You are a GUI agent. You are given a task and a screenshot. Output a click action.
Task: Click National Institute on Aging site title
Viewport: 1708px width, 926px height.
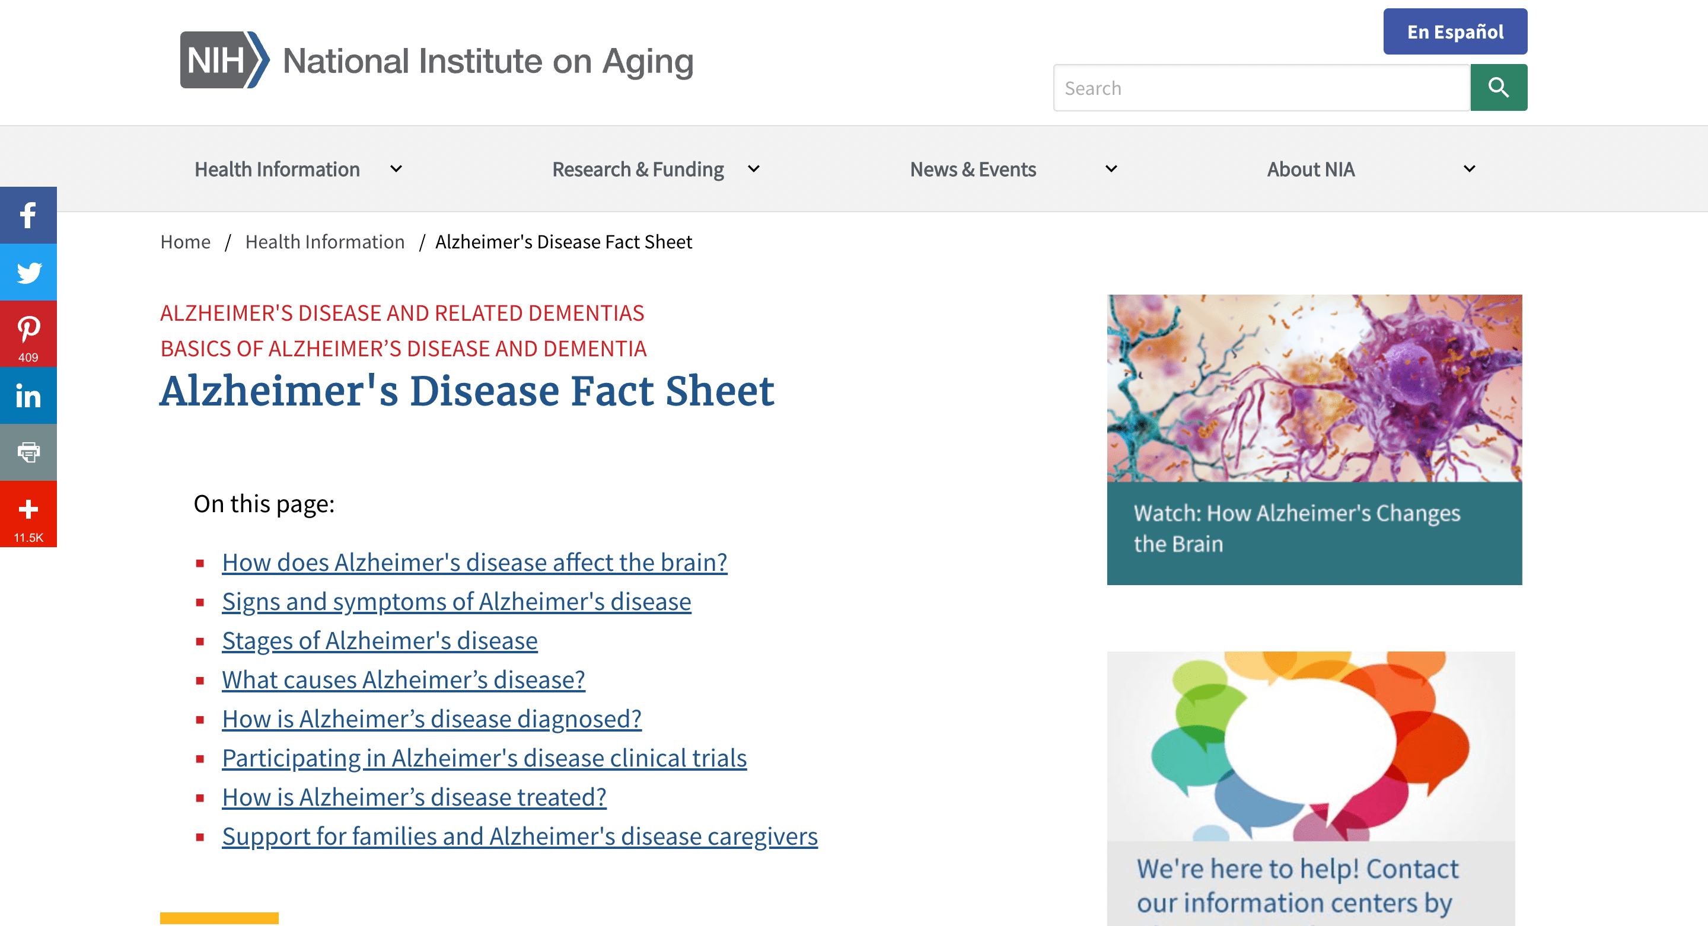tap(488, 61)
